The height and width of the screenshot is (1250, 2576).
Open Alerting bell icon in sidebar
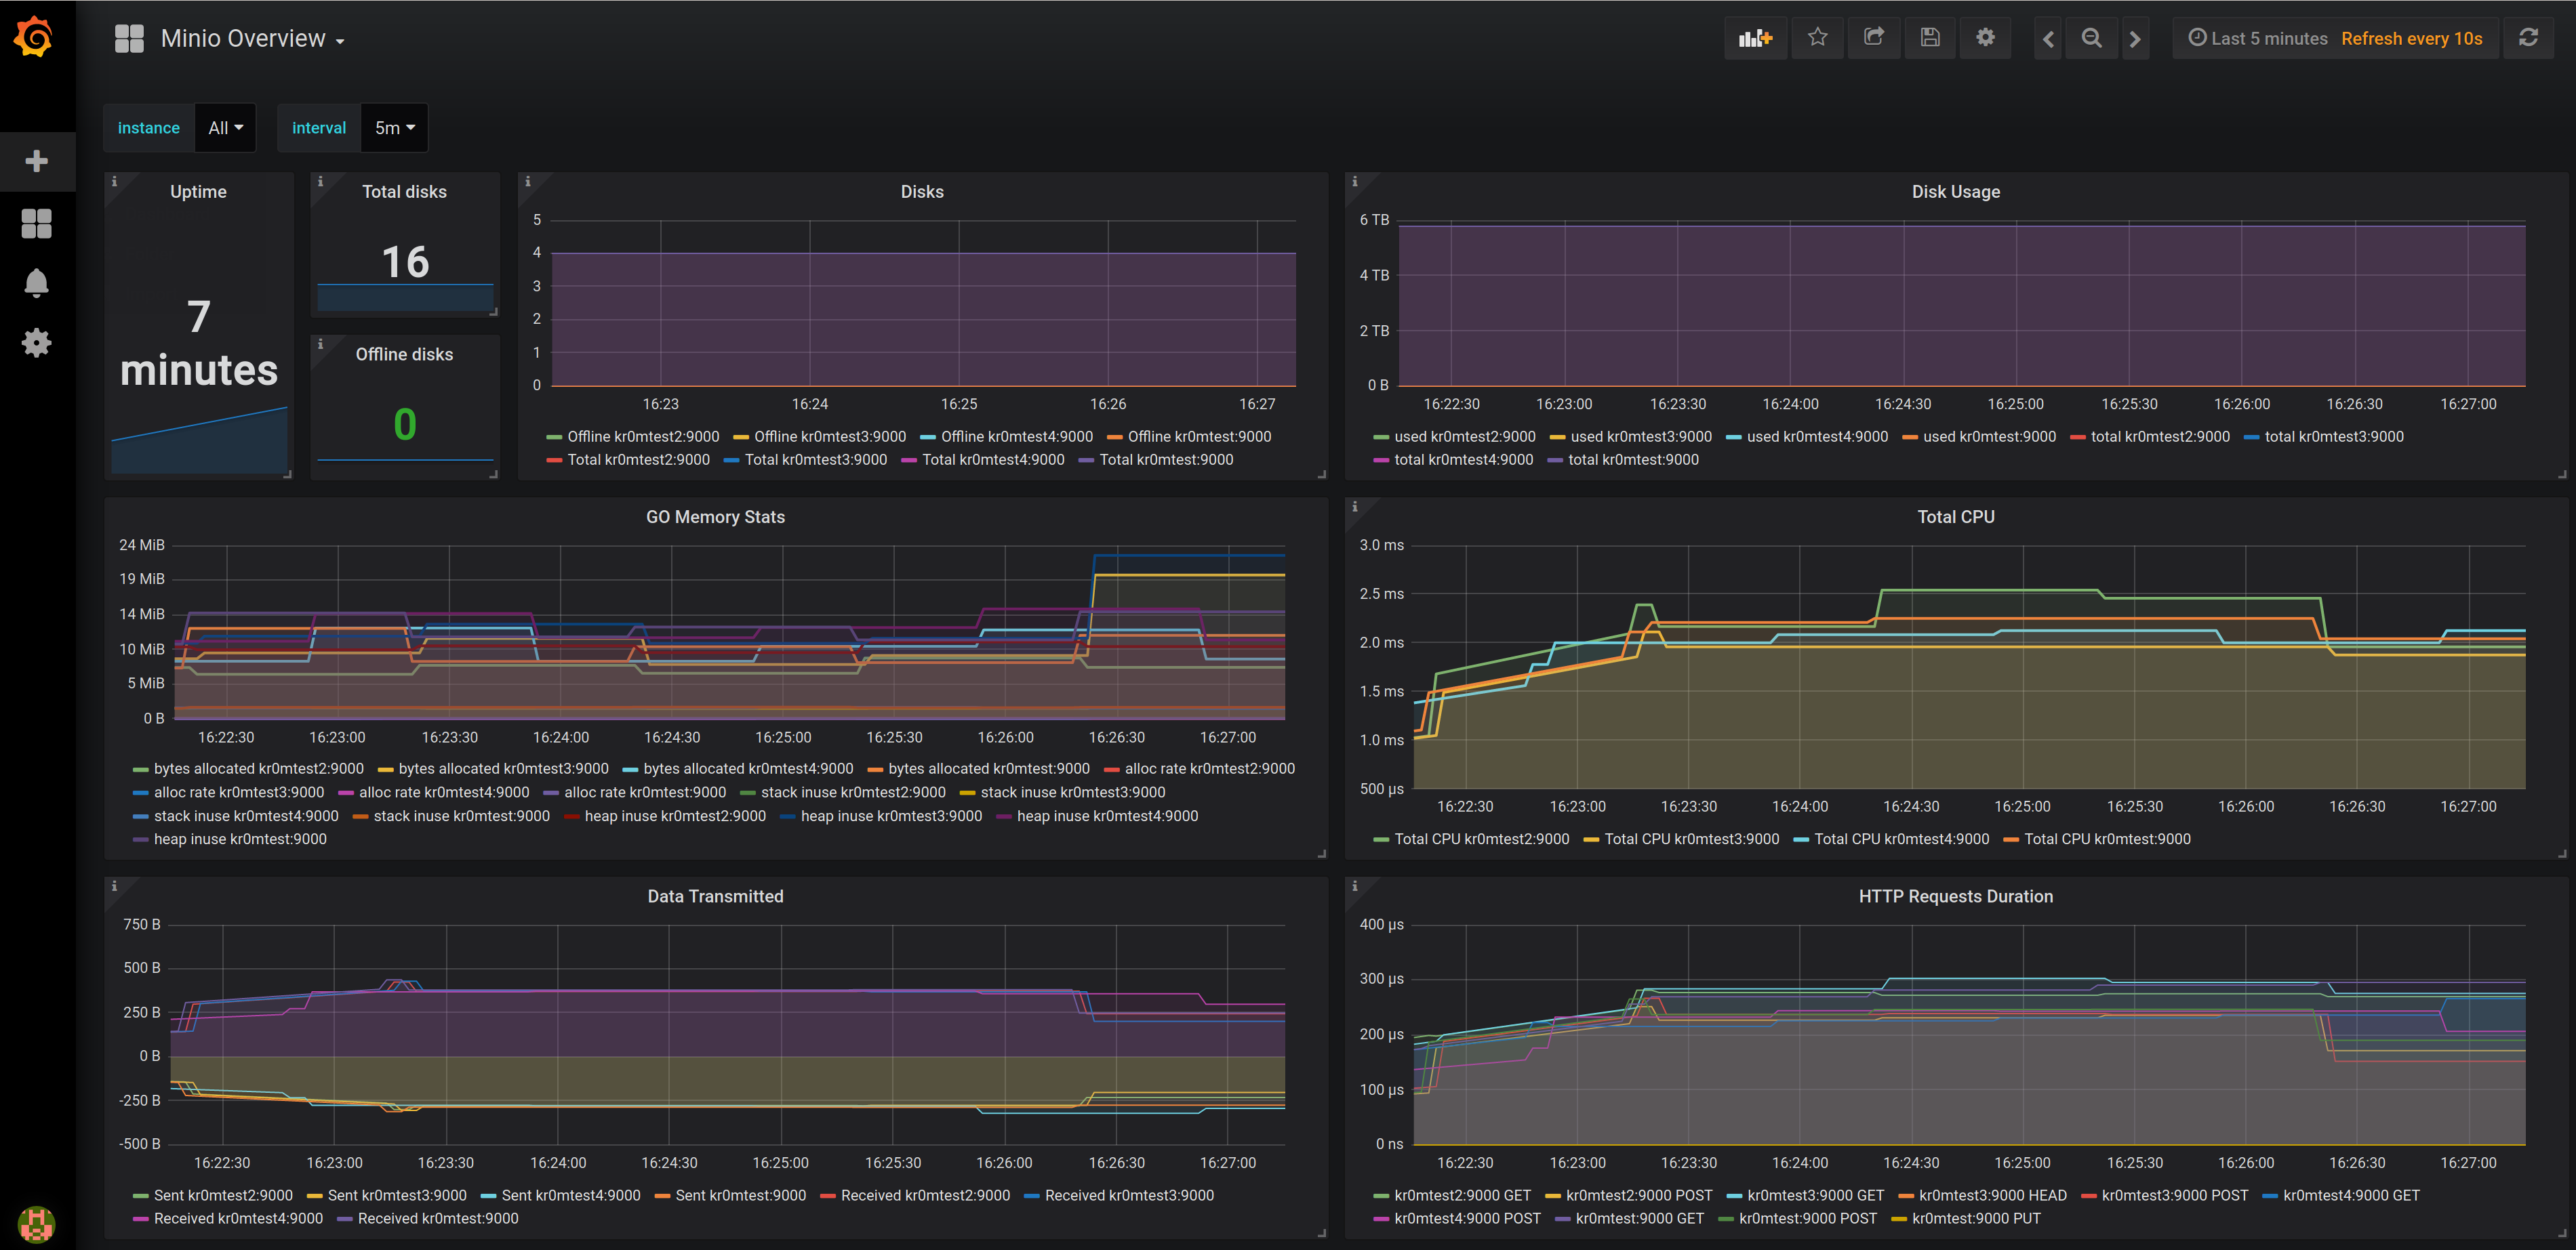[37, 283]
